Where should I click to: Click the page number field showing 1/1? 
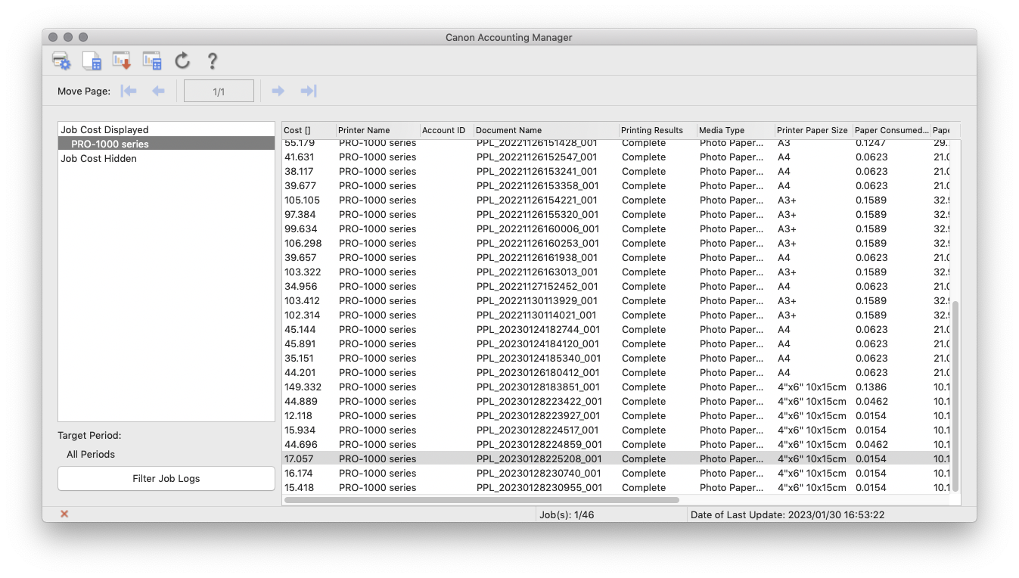point(219,92)
